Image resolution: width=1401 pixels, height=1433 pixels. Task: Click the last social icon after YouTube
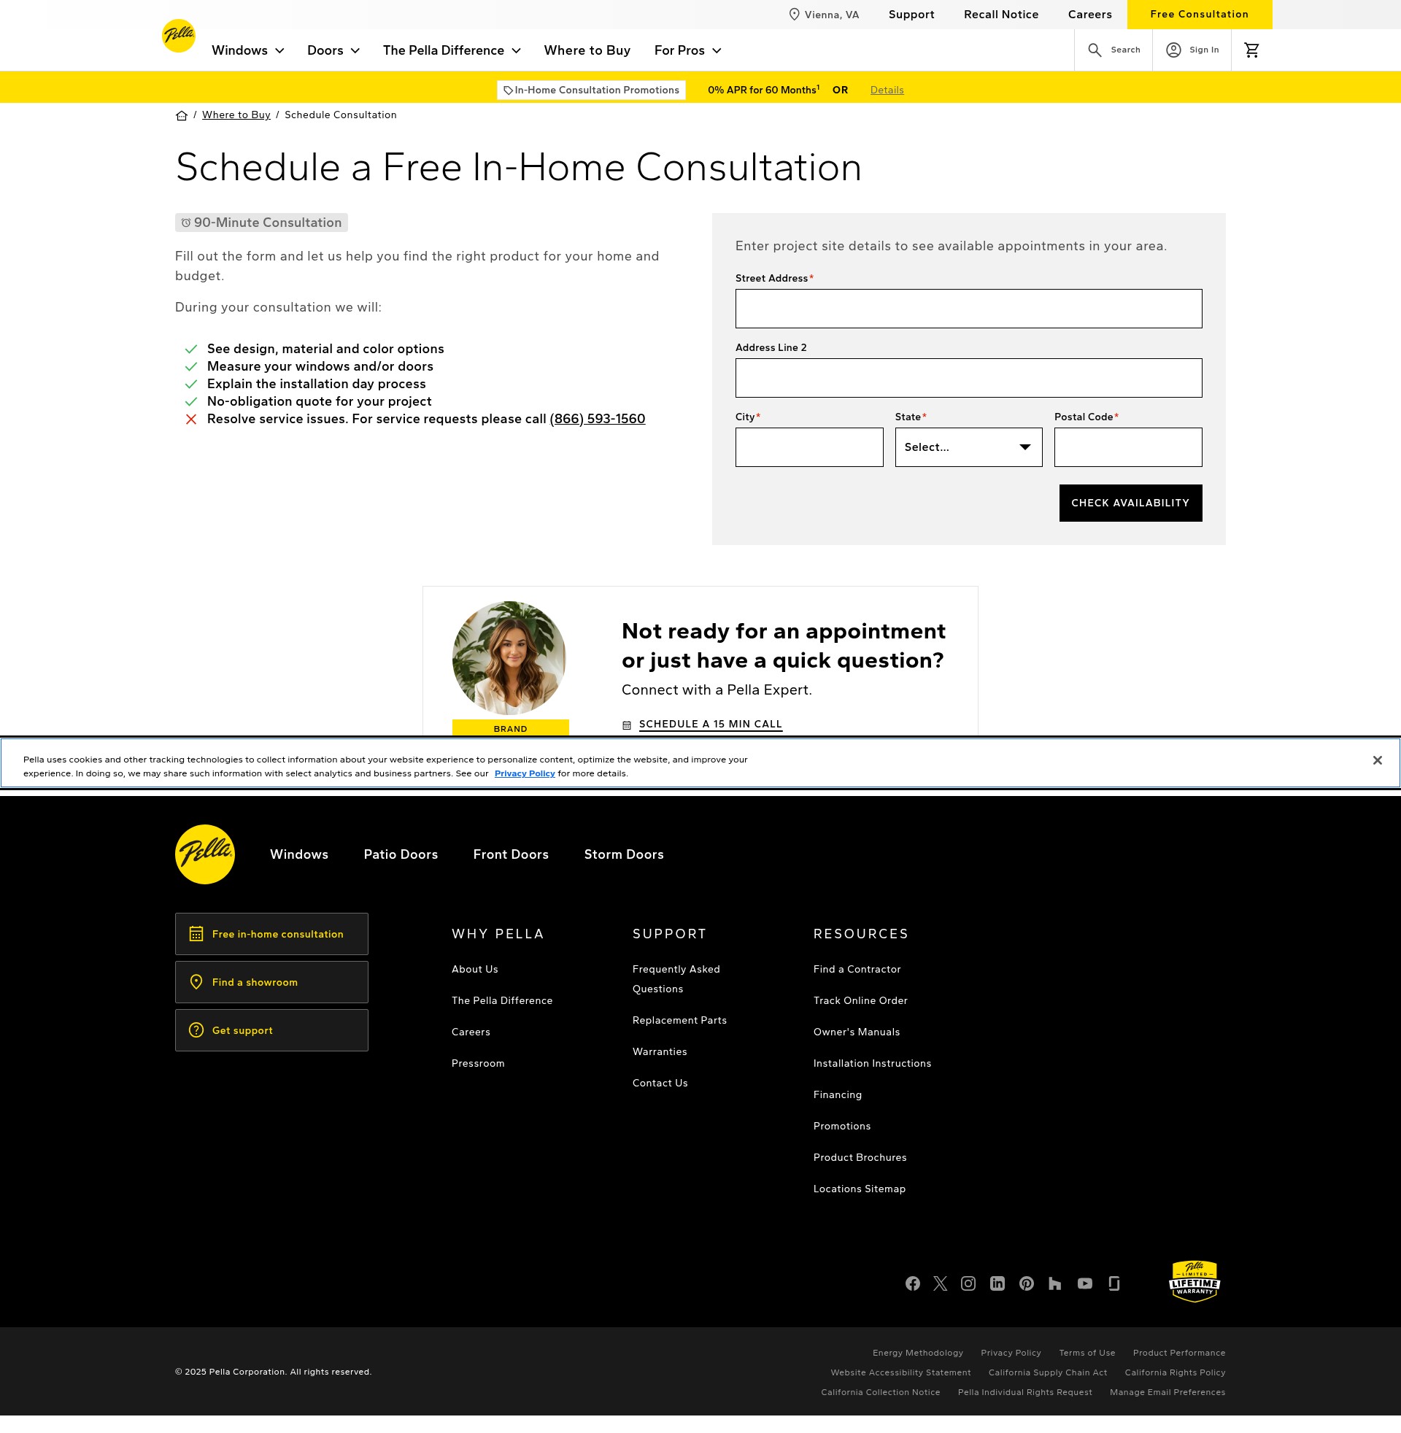[x=1114, y=1283]
